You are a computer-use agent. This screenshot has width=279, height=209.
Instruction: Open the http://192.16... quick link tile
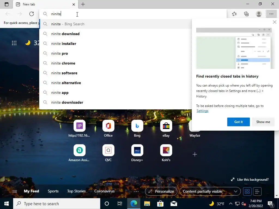pyautogui.click(x=79, y=129)
